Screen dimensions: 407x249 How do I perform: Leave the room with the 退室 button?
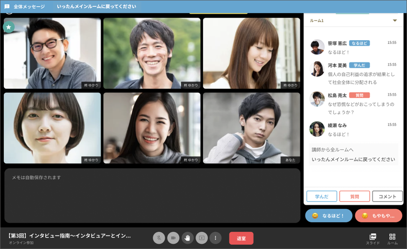click(241, 238)
